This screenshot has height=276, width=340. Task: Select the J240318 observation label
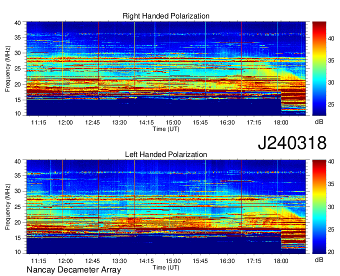(292, 143)
